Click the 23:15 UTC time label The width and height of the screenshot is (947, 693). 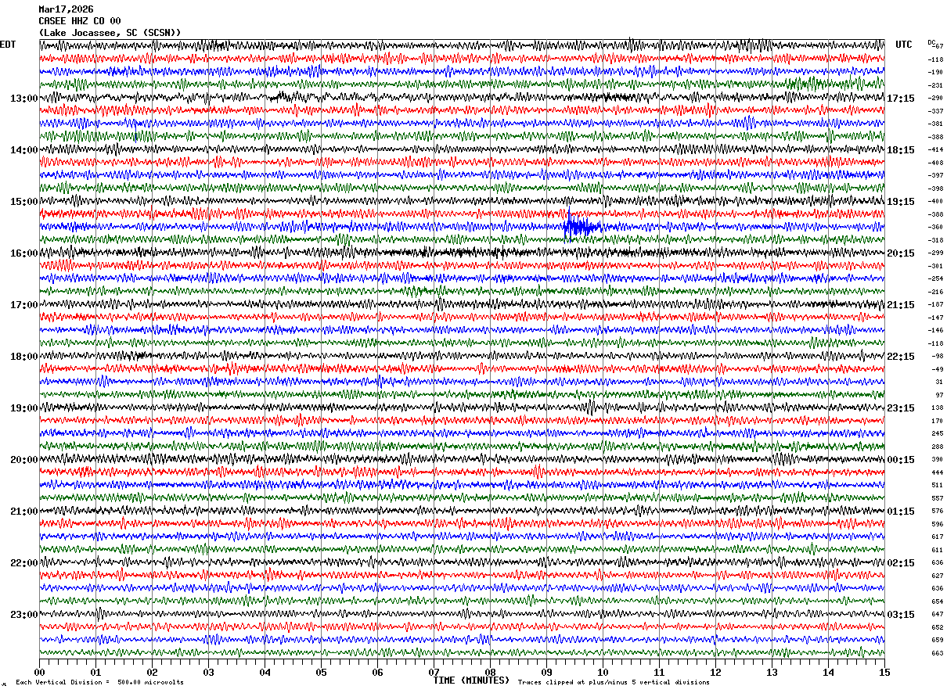pyautogui.click(x=901, y=408)
